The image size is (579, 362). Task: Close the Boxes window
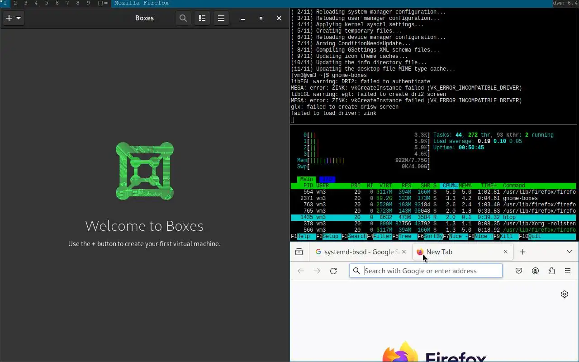279,18
